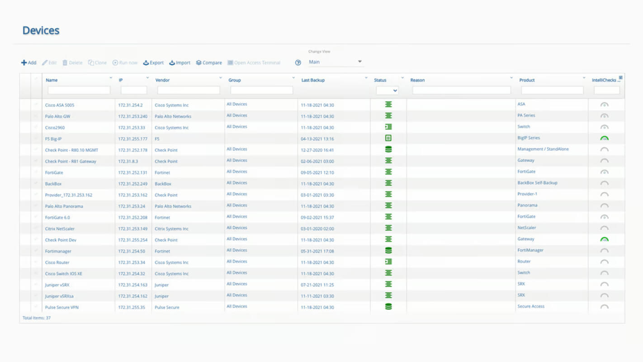Screen dimensions: 643x362
Task: Check the row checkbox for F5 Big-IP
Action: point(36,138)
